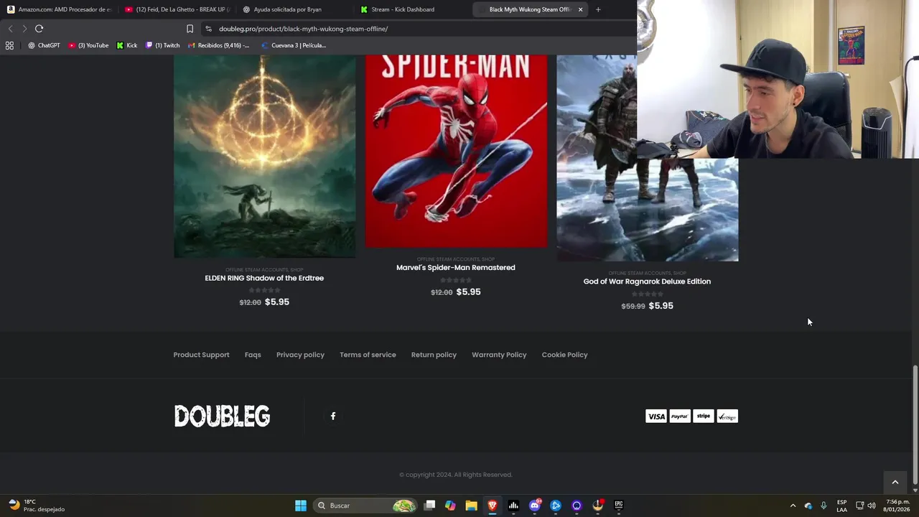Switch to the Feid BREAK UP YouTube tab
Image resolution: width=919 pixels, height=517 pixels.
[176, 9]
